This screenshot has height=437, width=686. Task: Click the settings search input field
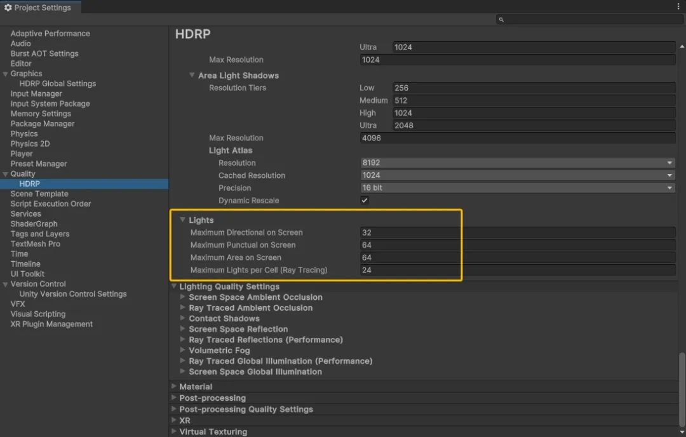pyautogui.click(x=589, y=20)
